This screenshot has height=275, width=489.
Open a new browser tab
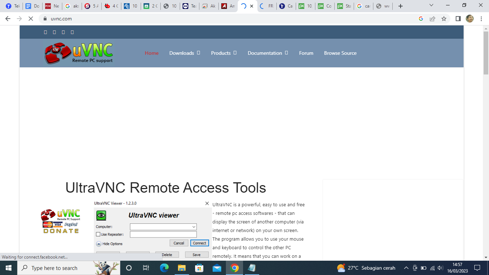point(401,6)
